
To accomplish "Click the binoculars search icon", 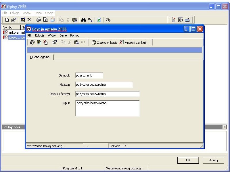I will coord(83,20).
